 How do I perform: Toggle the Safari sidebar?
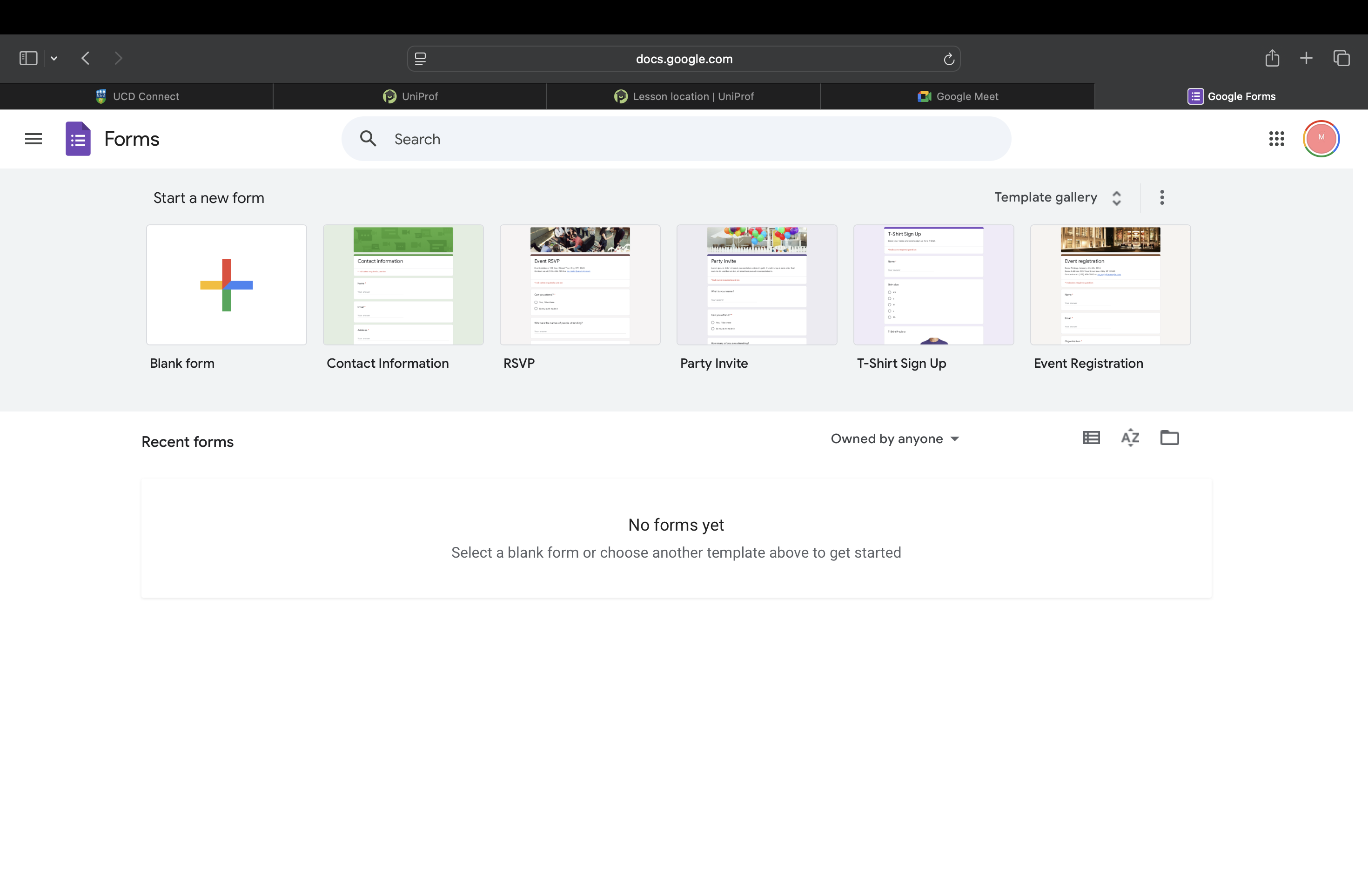click(28, 59)
